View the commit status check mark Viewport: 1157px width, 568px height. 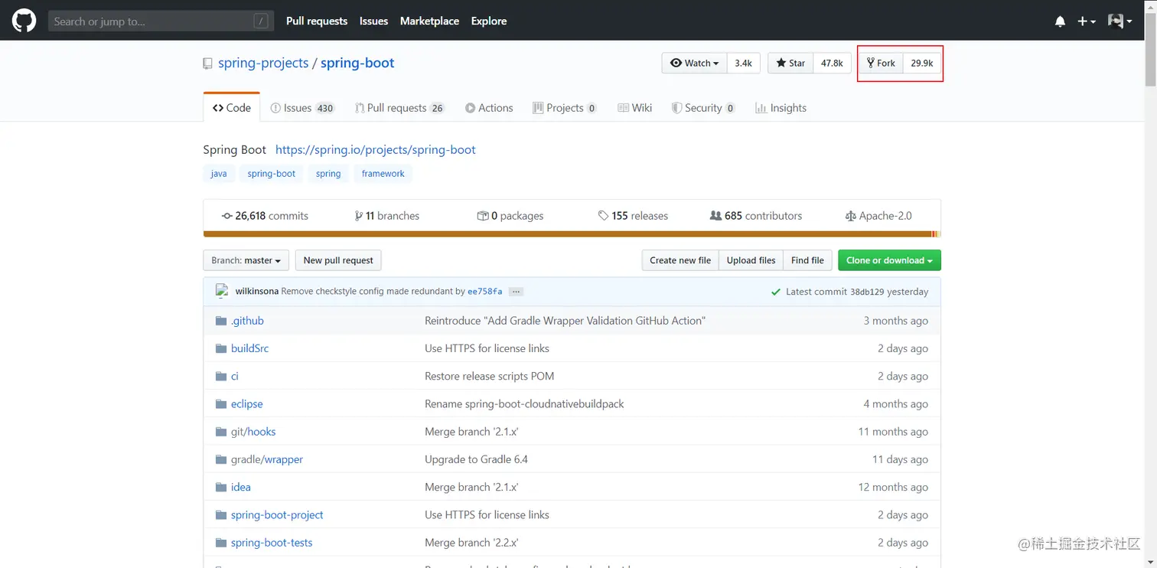click(x=776, y=292)
